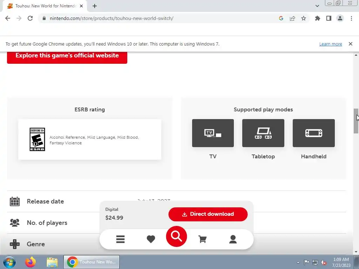Viewport: 359px width, 269px height.
Task: Open the Chrome profile avatar
Action: pyautogui.click(x=340, y=18)
